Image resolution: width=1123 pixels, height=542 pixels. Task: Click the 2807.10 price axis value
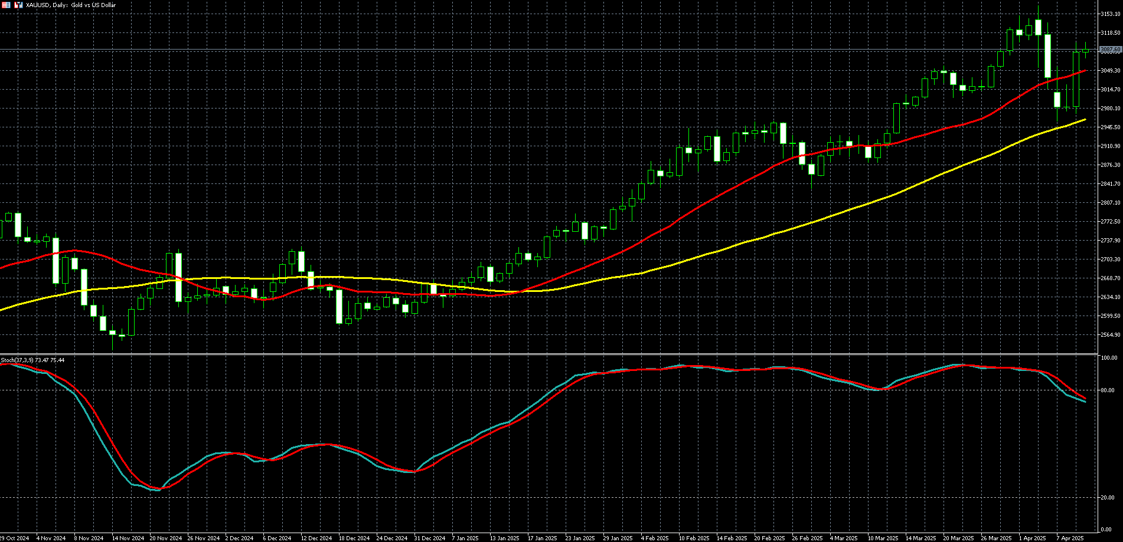pos(1110,203)
